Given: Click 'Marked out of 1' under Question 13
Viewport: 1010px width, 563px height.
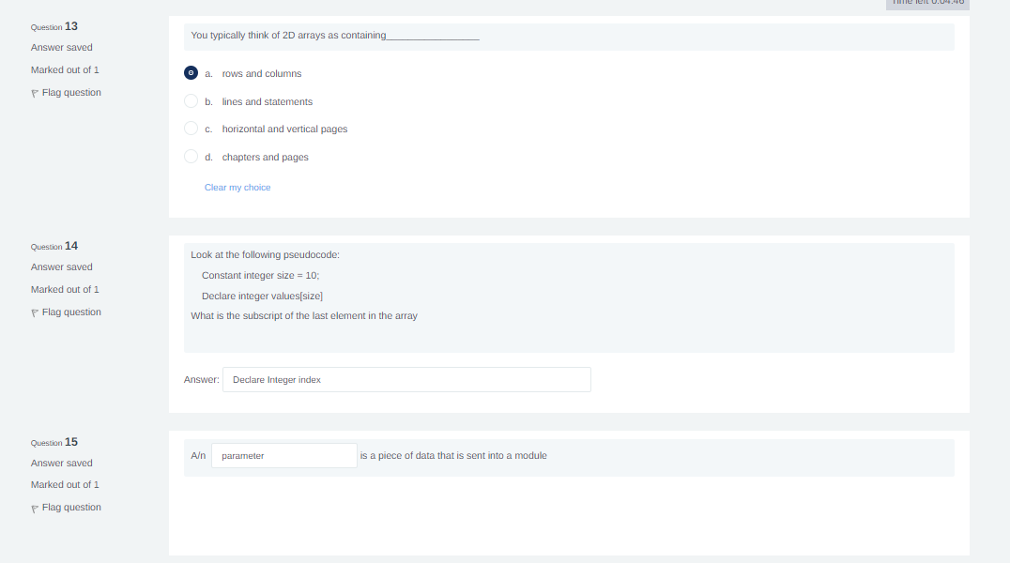Looking at the screenshot, I should [65, 70].
